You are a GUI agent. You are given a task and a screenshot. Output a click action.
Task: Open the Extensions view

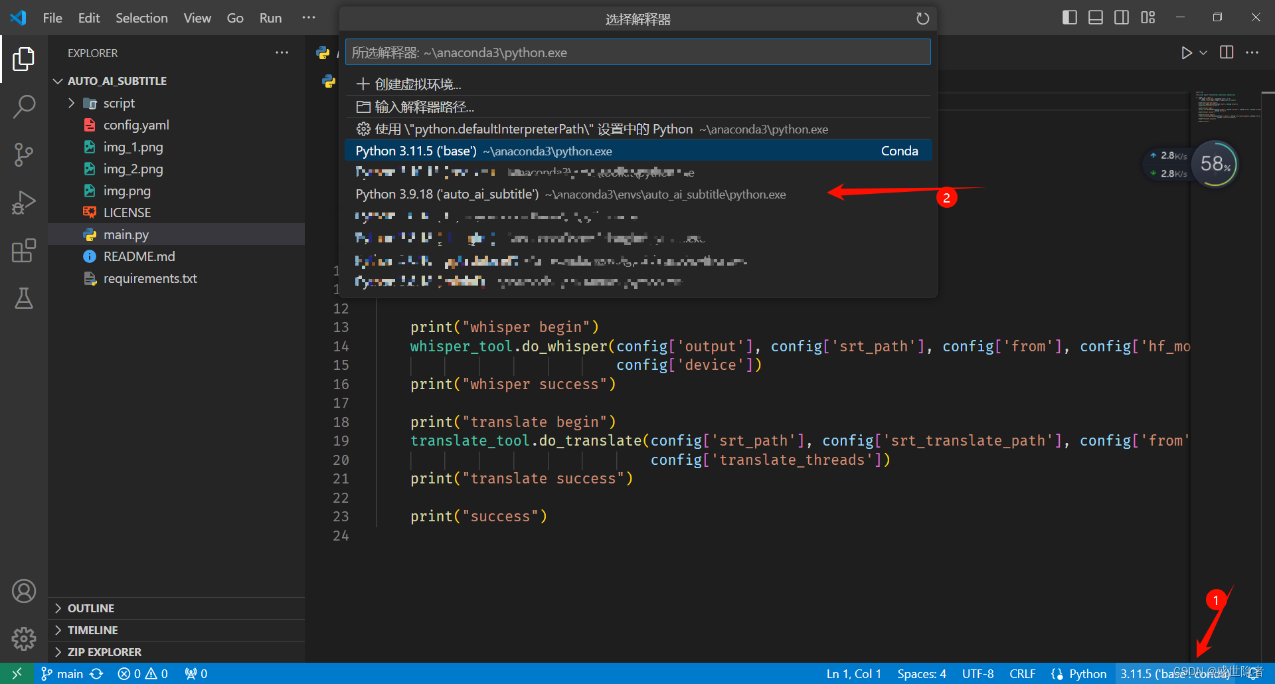(23, 250)
